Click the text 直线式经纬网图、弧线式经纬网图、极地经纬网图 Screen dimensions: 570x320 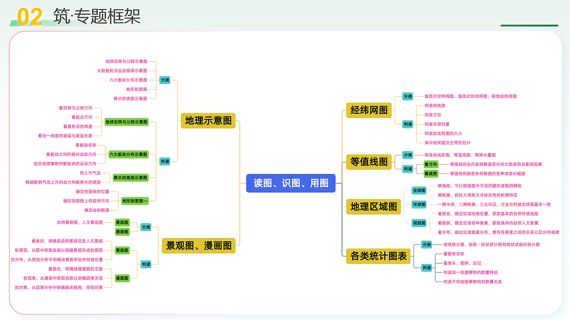[x=471, y=96]
